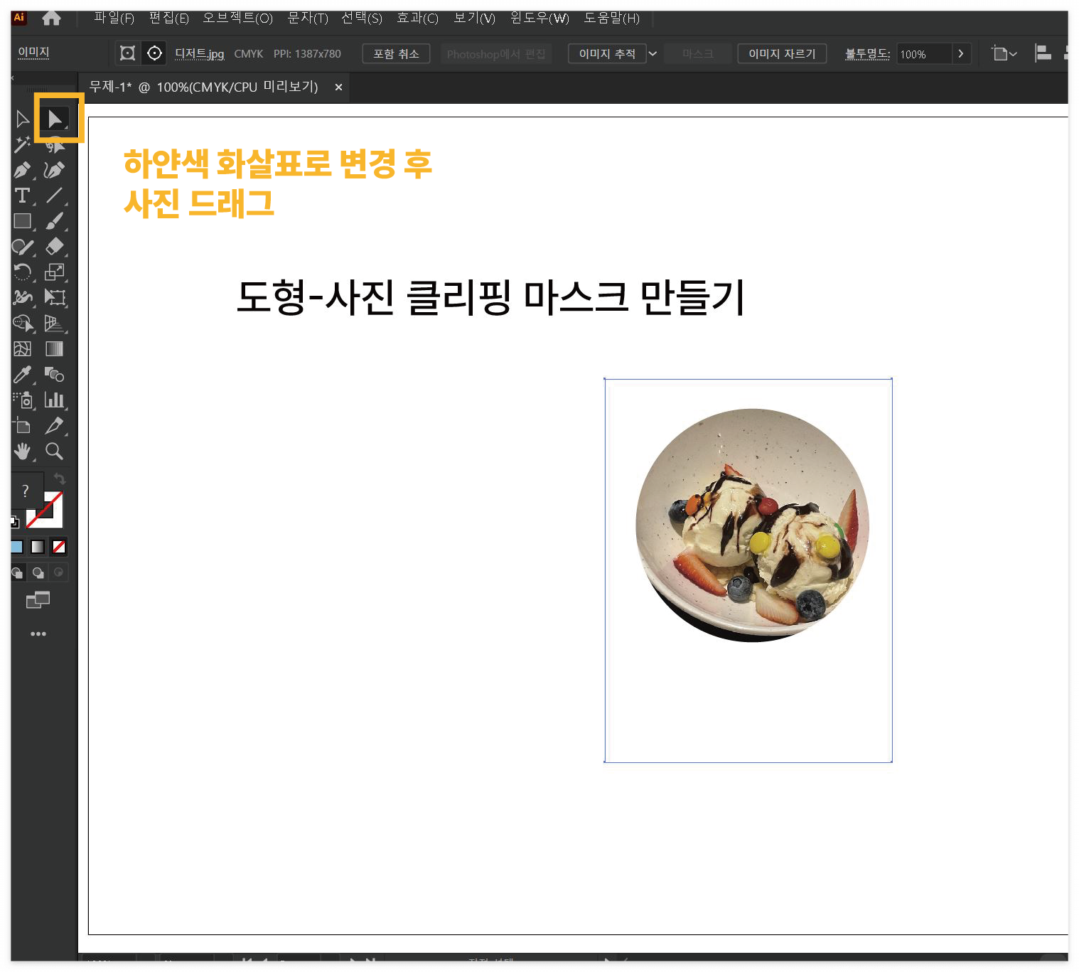Select the Slice tool
This screenshot has height=972, width=1079.
pyautogui.click(x=54, y=426)
